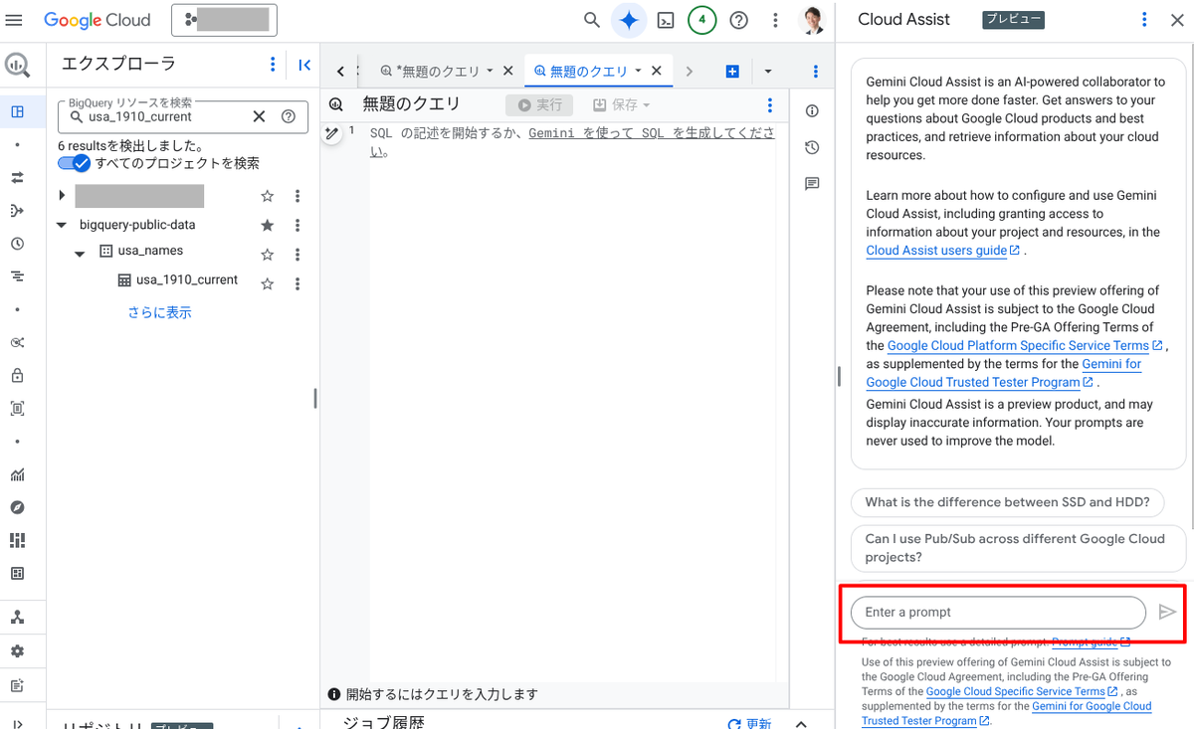This screenshot has height=729, width=1194.
Task: Open the scheduled queries clock icon
Action: (x=17, y=244)
